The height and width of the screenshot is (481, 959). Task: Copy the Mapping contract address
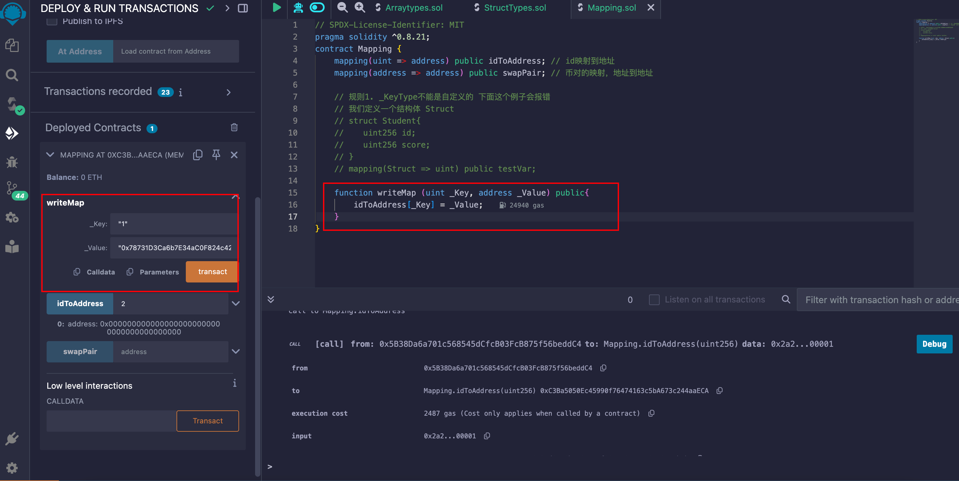pyautogui.click(x=198, y=155)
